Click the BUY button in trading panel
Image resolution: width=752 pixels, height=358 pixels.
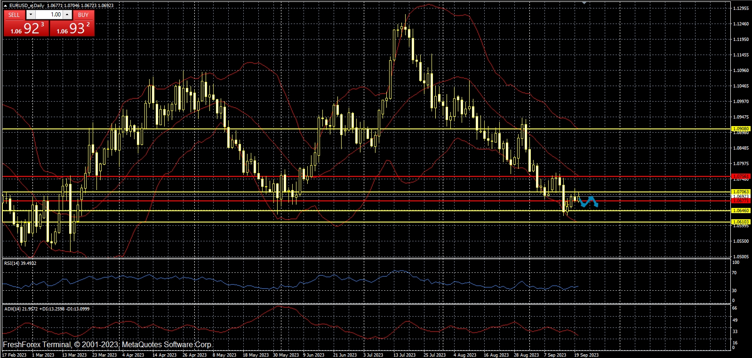(83, 15)
